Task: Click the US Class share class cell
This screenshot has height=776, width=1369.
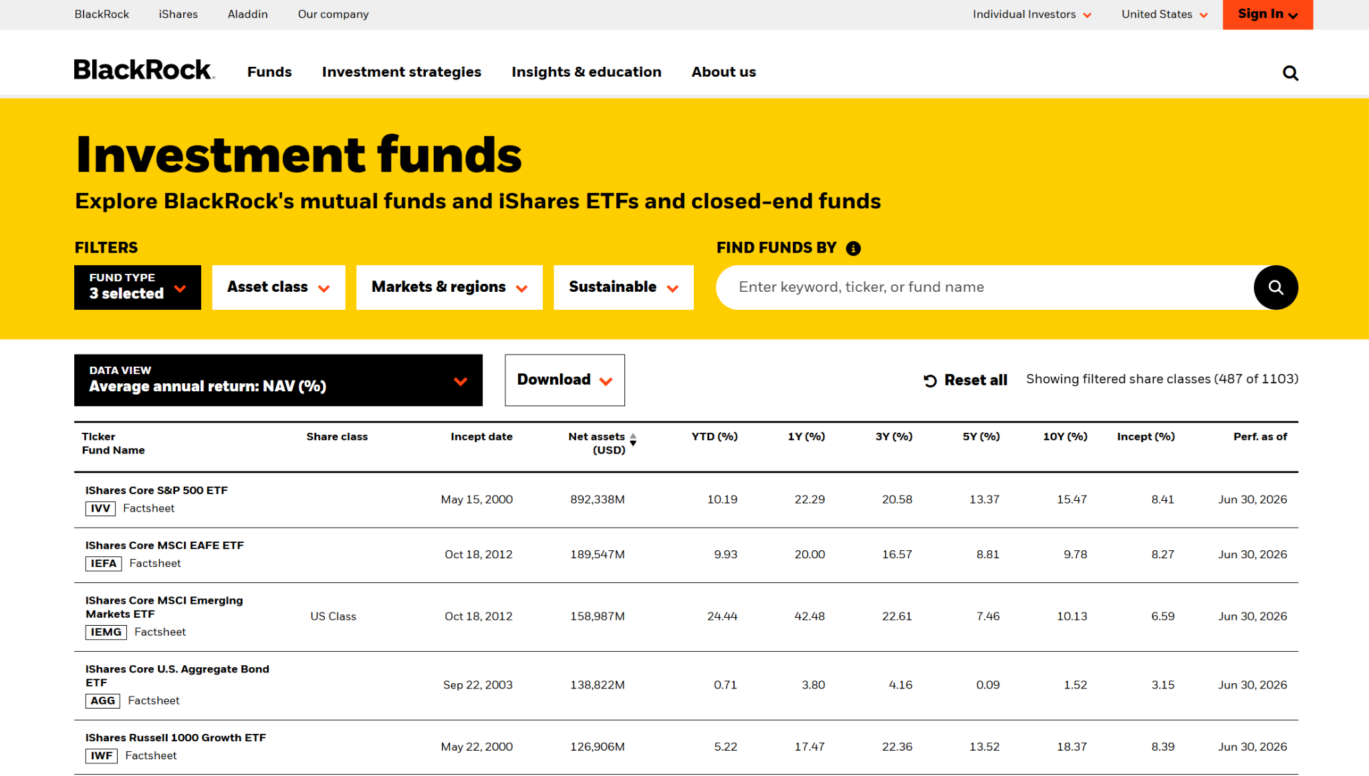Action: 333,616
